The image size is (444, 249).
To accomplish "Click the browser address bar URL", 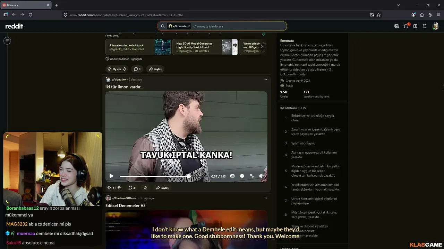I will 127,15.
